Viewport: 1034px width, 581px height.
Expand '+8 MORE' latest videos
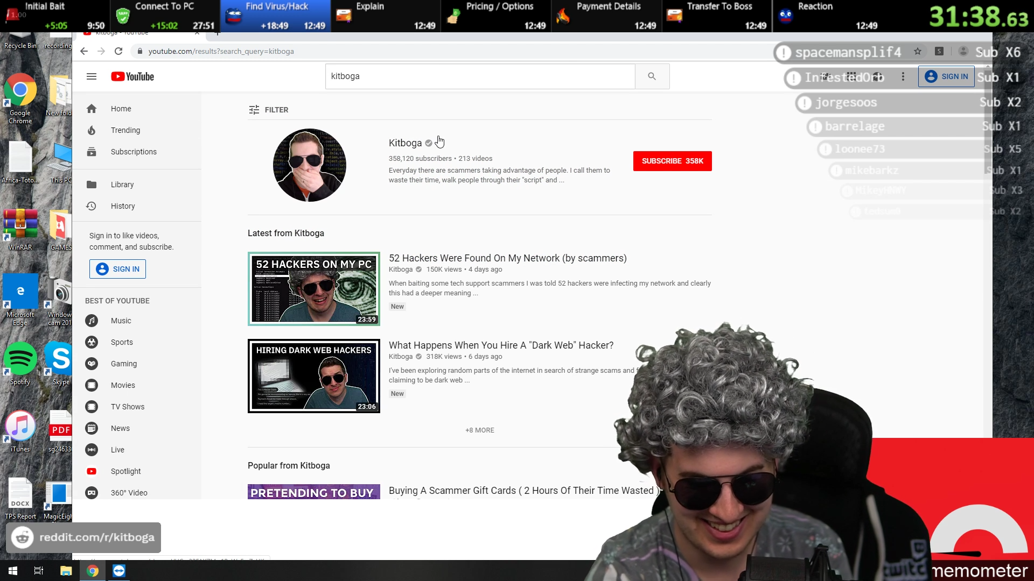480,430
